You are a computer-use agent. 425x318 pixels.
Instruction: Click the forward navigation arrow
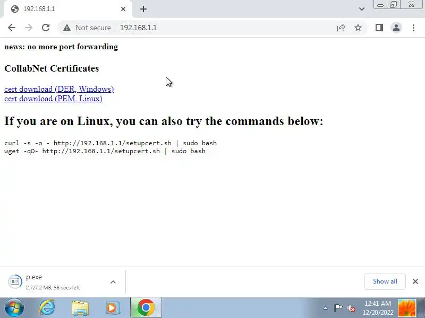[x=29, y=28]
